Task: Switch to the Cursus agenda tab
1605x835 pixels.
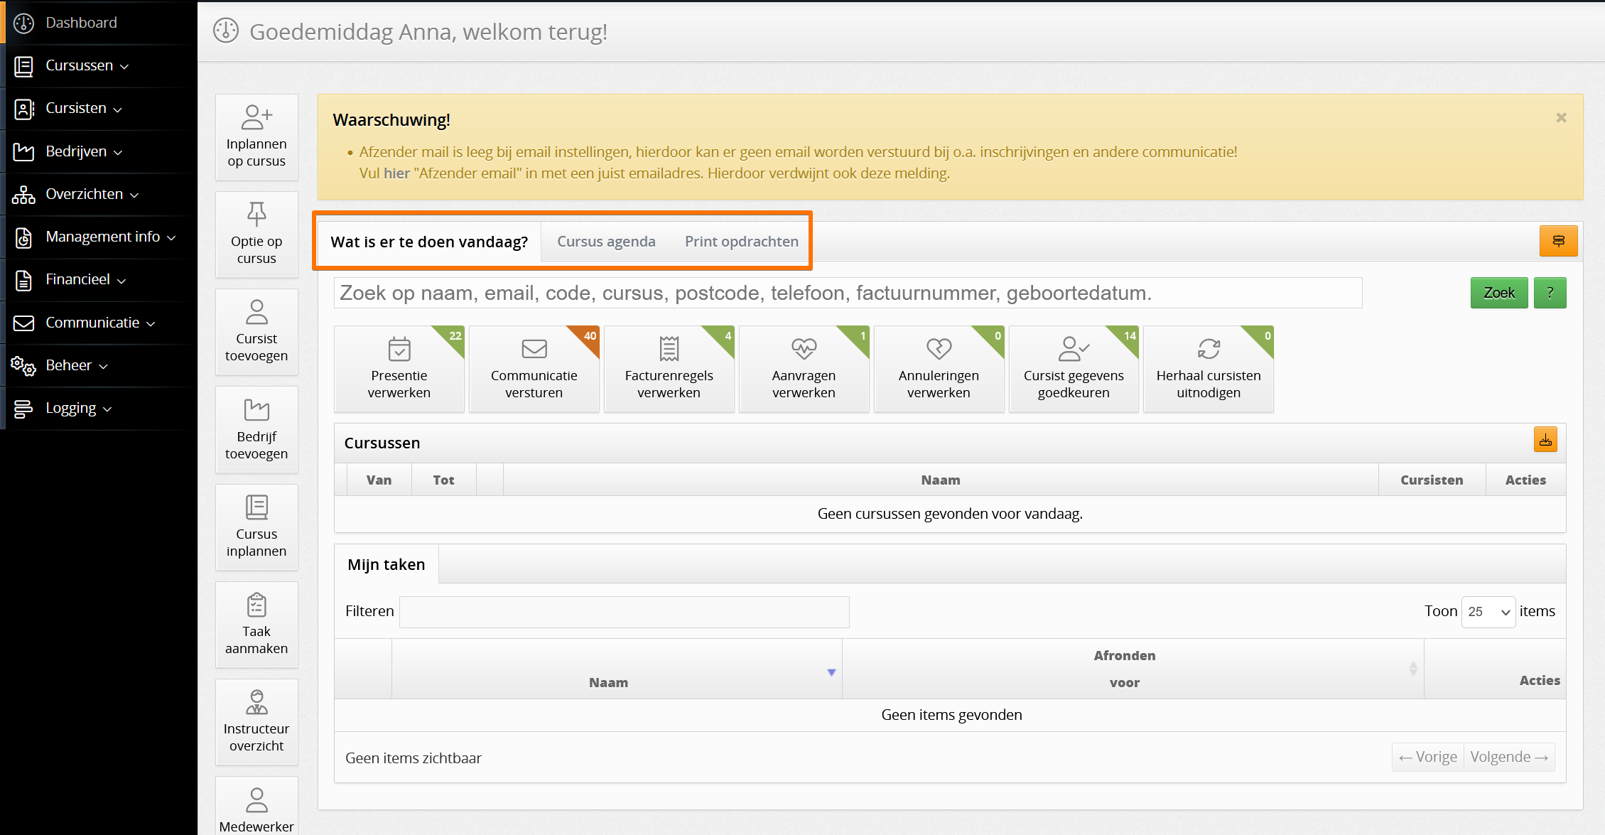Action: click(x=606, y=242)
